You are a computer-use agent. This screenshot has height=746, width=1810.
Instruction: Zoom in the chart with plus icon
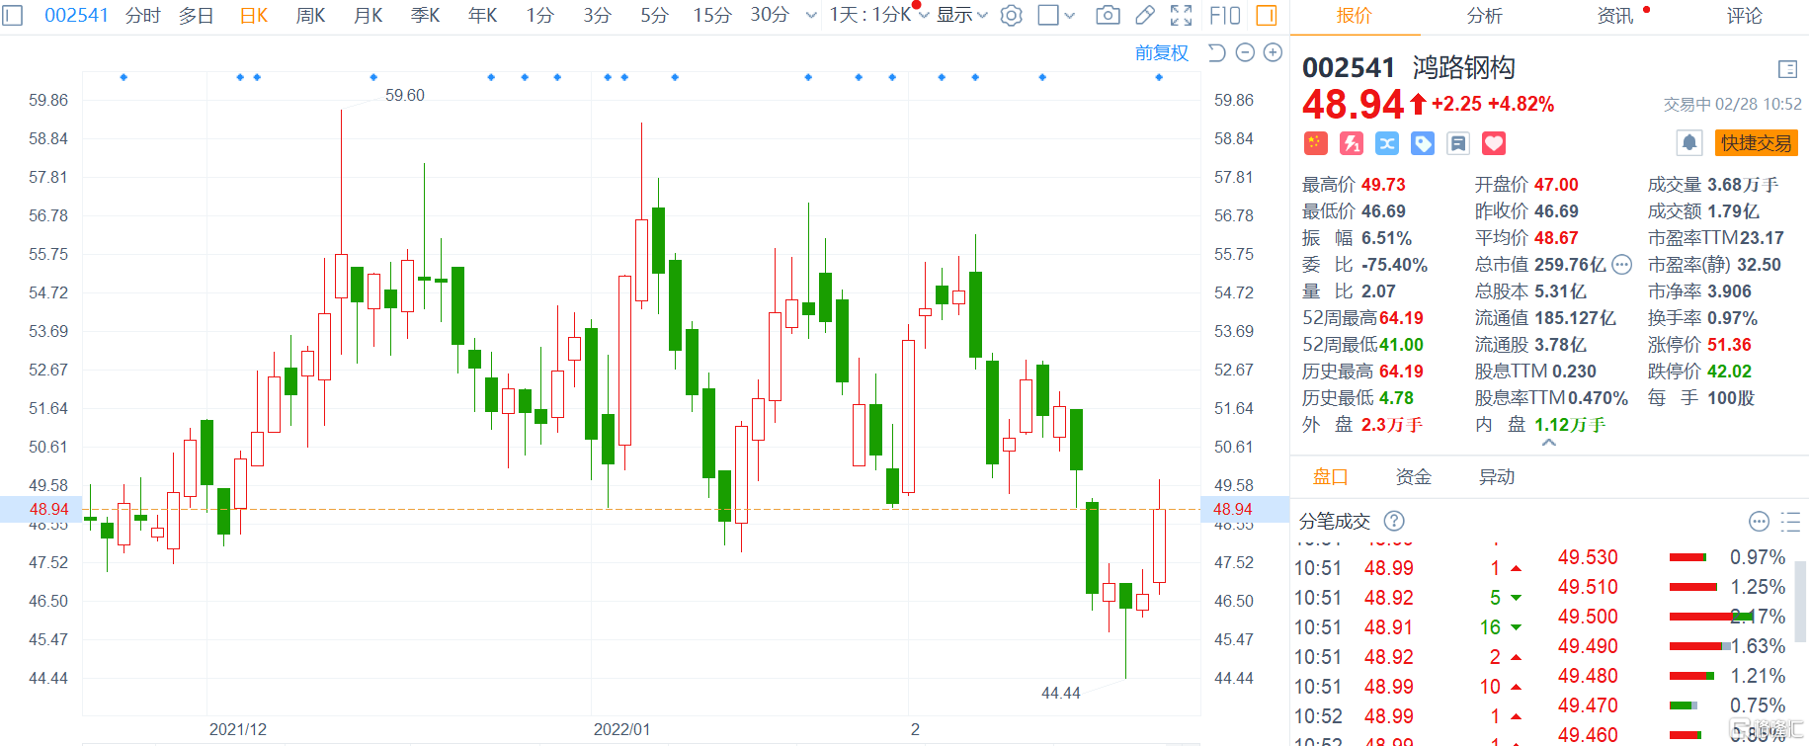click(x=1273, y=52)
